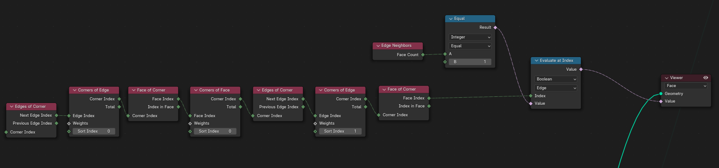Click Face Index output wired to Evaluate at Index
This screenshot has height=168, width=719.
click(x=429, y=98)
